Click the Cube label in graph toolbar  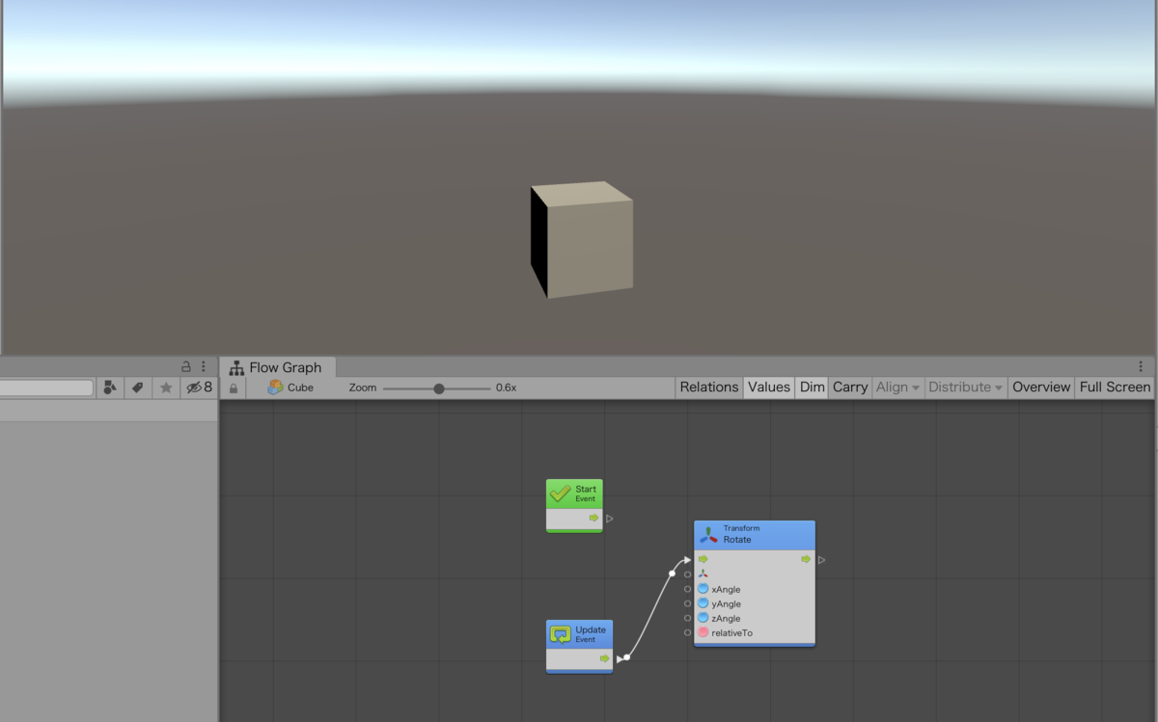click(x=300, y=388)
